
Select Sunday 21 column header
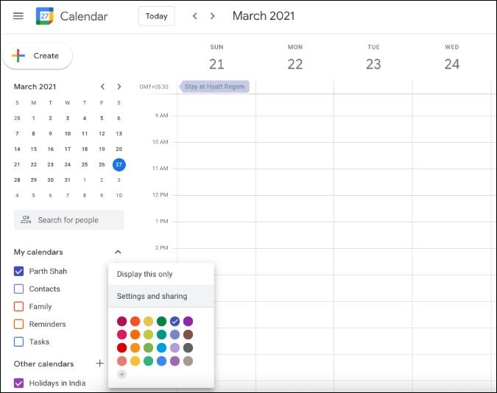pos(216,58)
